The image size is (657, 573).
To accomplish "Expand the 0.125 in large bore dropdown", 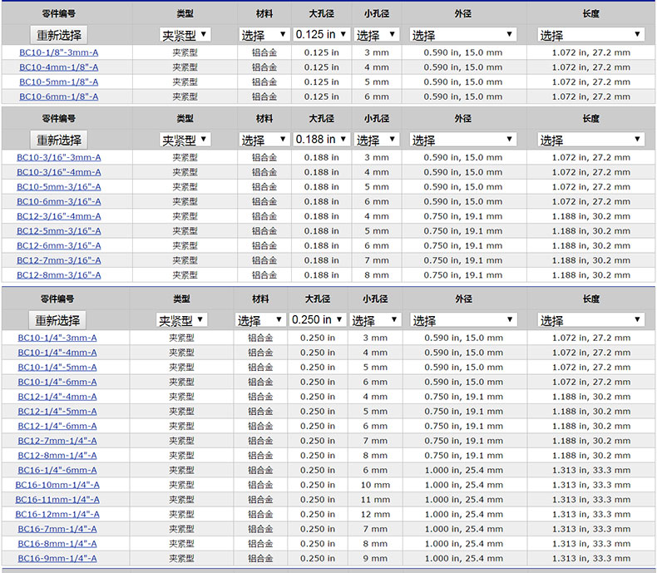I will (323, 34).
